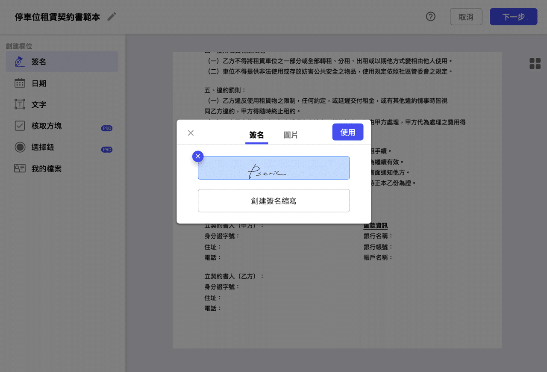Select the 簽名 signature field in the sidebar
The height and width of the screenshot is (372, 547).
tap(62, 62)
